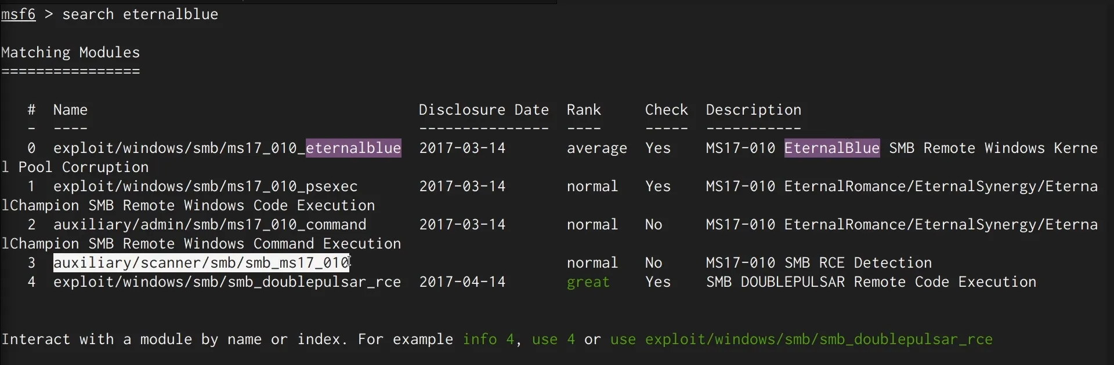Click 'use exploit/windows/smb/smb_doublepulsar_rce' example command
Image resolution: width=1114 pixels, height=365 pixels.
(x=802, y=340)
